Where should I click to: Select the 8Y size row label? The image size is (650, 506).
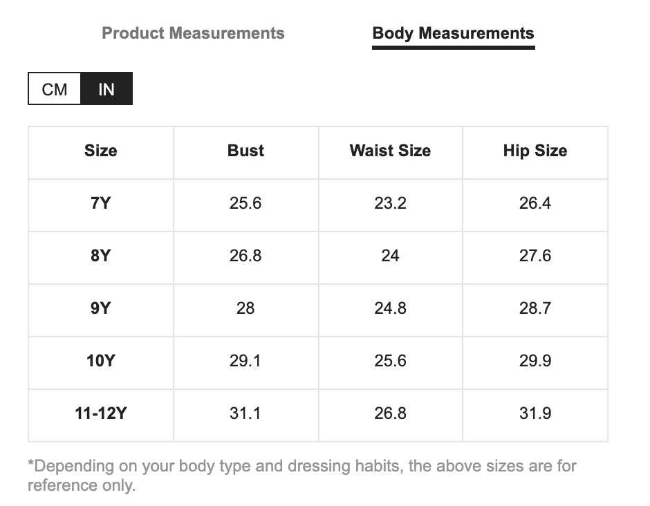click(101, 256)
